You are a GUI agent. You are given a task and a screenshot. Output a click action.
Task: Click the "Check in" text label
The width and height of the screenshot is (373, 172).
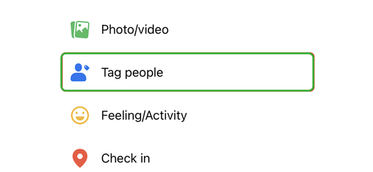pyautogui.click(x=125, y=158)
